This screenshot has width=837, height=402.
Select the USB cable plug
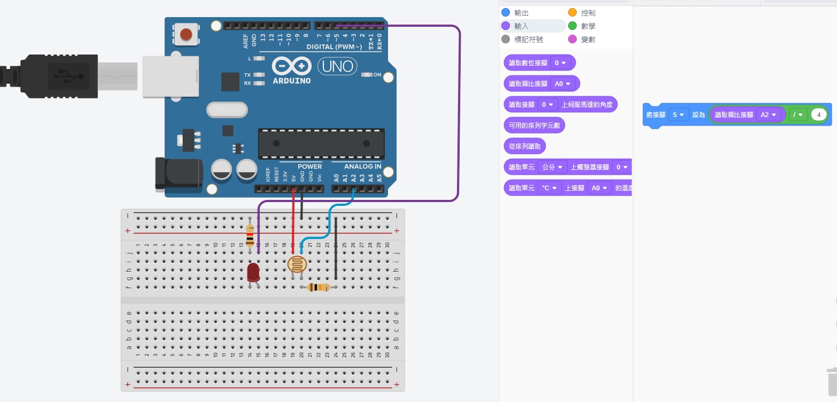[59, 76]
